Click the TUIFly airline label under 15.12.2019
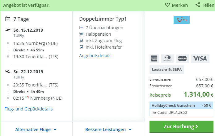215x136 pixels. tap(19, 36)
